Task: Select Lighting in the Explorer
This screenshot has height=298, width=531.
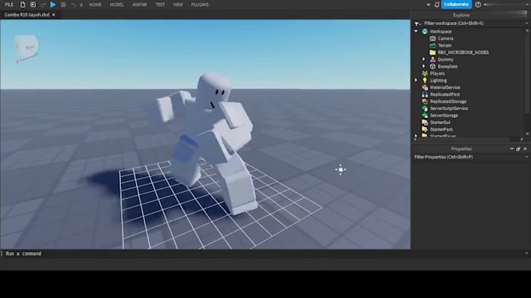Action: [438, 80]
